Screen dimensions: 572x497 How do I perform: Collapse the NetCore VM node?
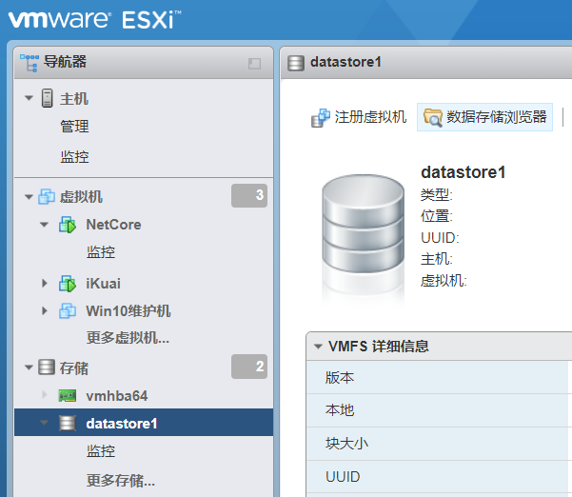pyautogui.click(x=44, y=225)
